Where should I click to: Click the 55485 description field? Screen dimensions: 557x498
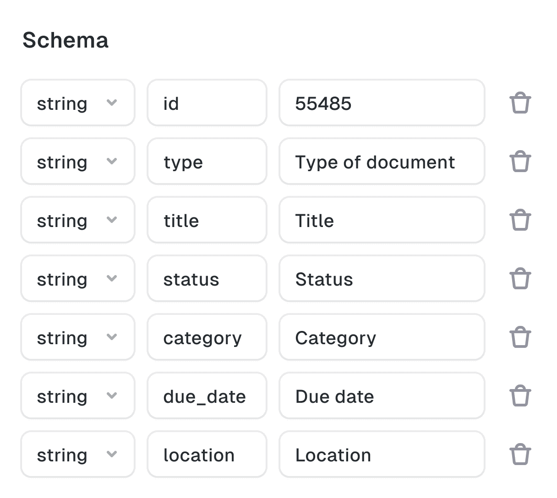coord(382,103)
